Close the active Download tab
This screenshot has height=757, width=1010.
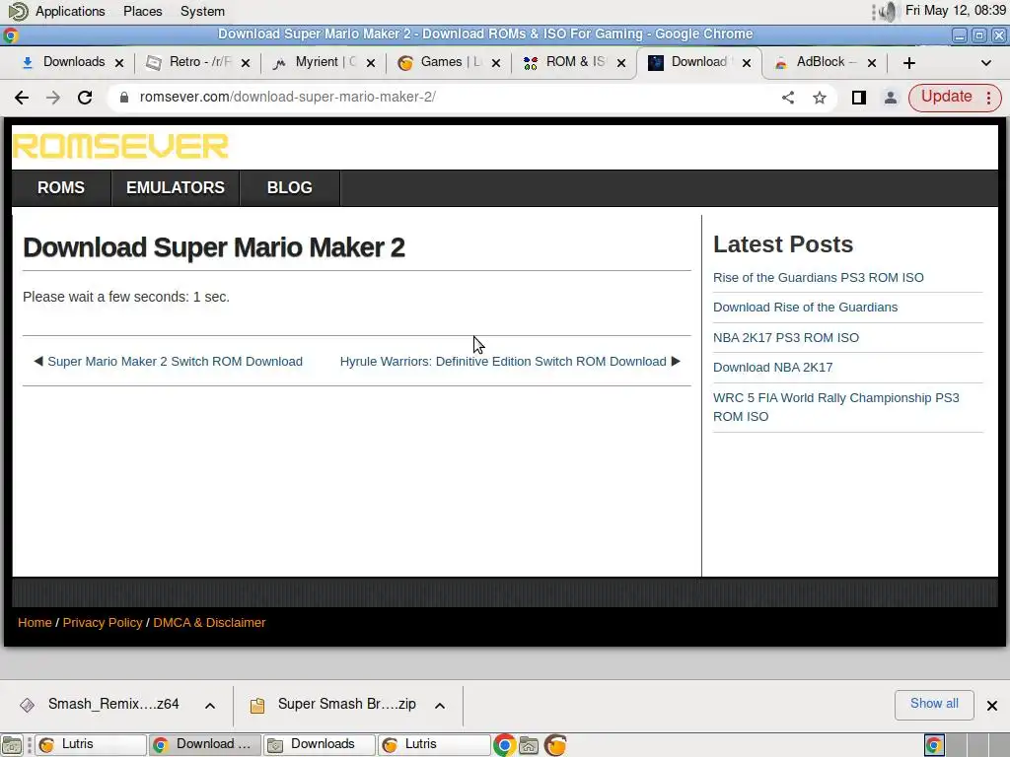[x=746, y=62]
